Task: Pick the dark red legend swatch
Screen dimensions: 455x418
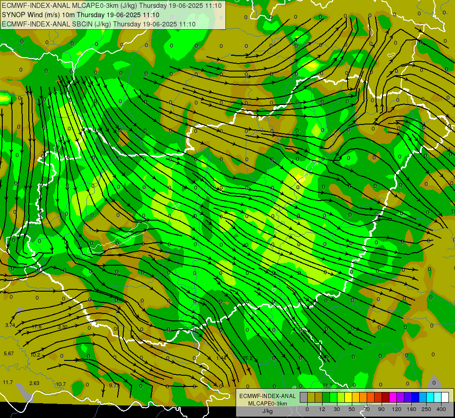Action: click(x=385, y=397)
